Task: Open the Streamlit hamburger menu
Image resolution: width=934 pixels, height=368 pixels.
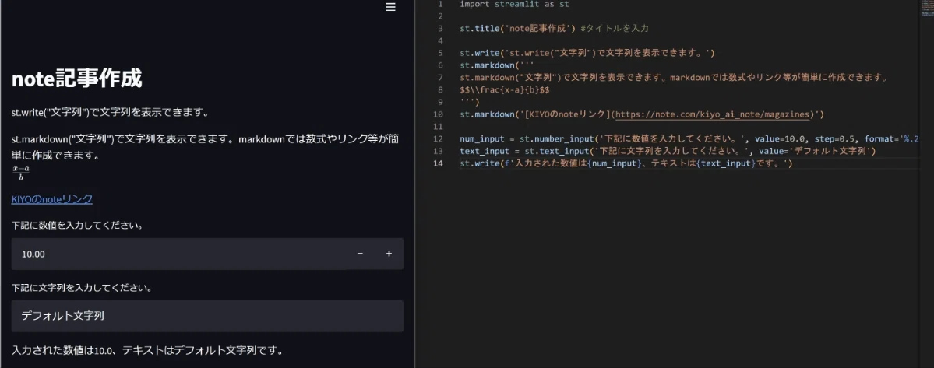Action: (390, 7)
